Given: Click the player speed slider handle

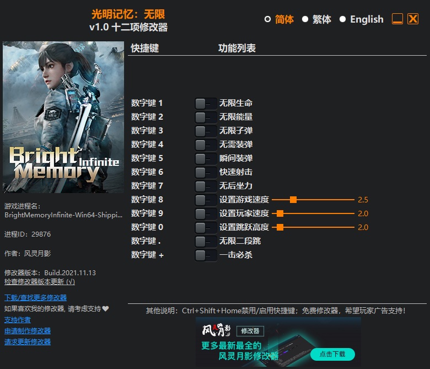Looking at the screenshot, I should pos(280,213).
